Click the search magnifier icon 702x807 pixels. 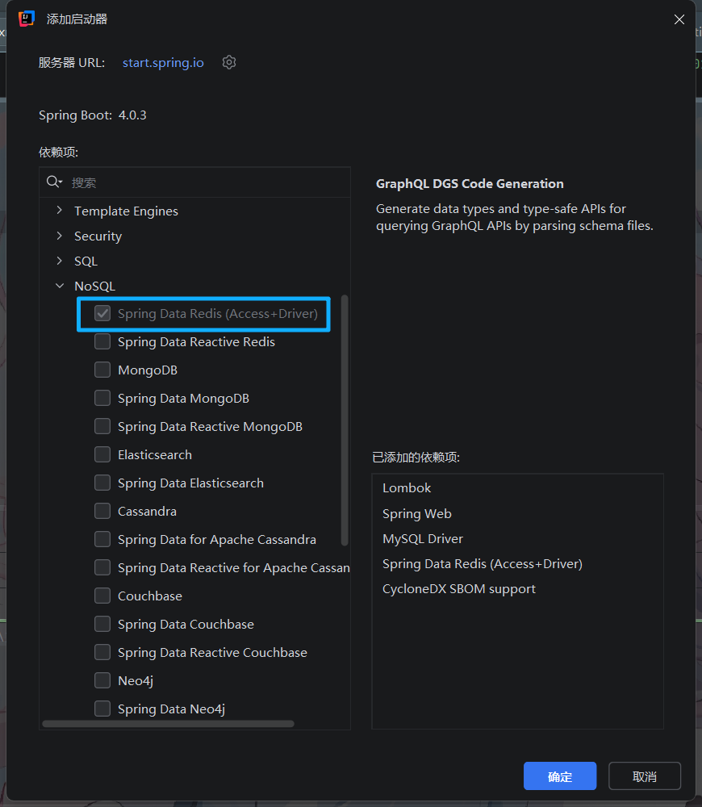54,182
